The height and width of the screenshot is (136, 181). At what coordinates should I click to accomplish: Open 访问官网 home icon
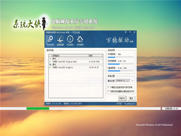pyautogui.click(x=80, y=41)
